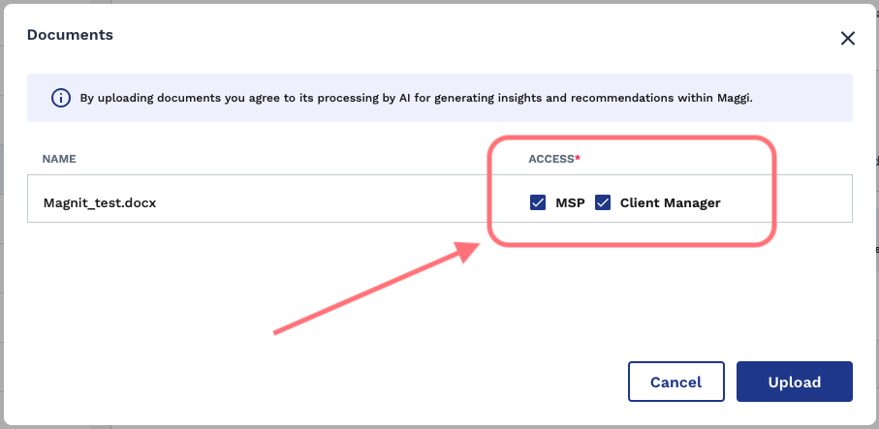Click the AI processing notice text

tap(416, 98)
